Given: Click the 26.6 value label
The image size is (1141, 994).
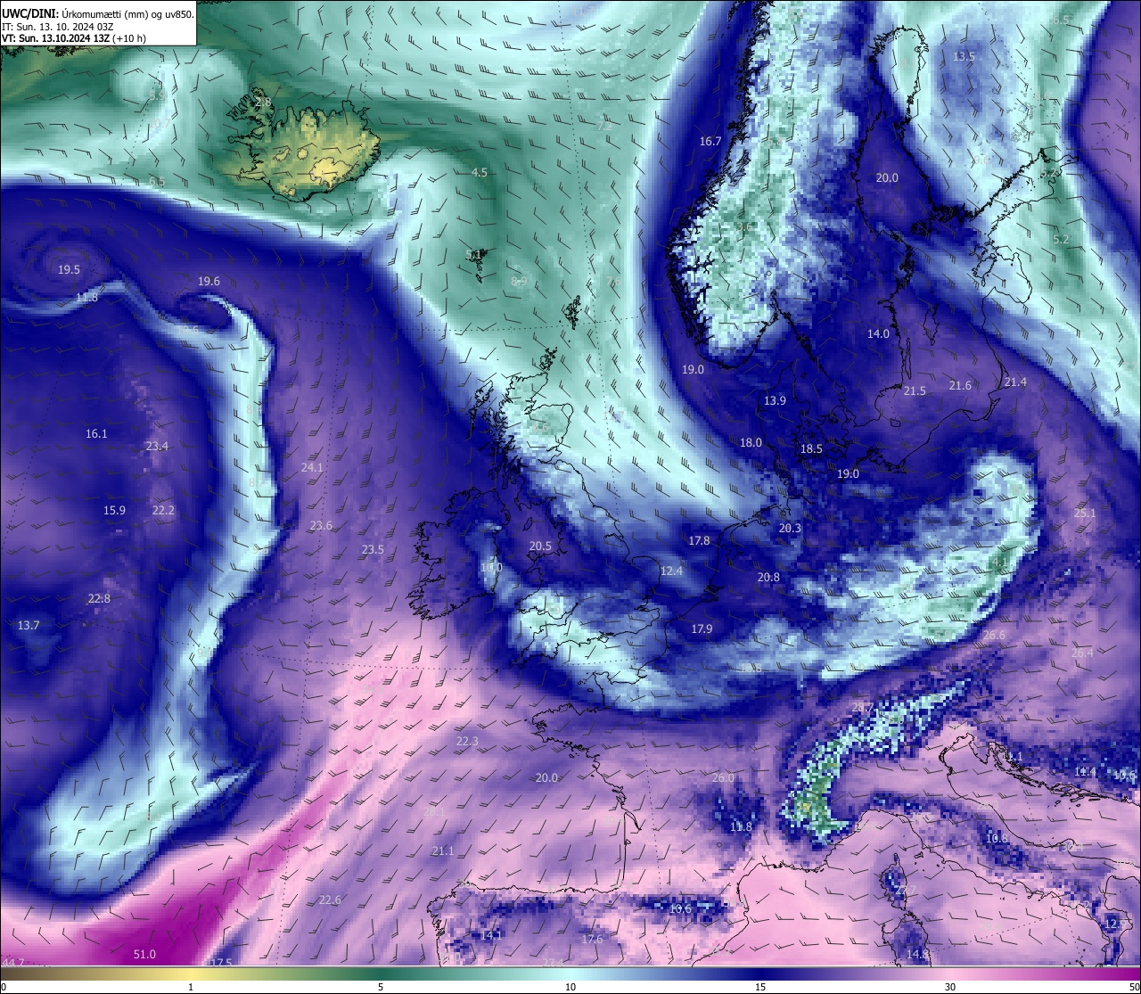Looking at the screenshot, I should tap(995, 636).
